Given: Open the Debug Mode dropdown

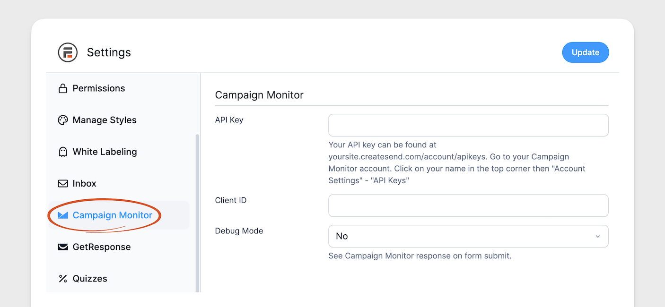Looking at the screenshot, I should pyautogui.click(x=468, y=236).
